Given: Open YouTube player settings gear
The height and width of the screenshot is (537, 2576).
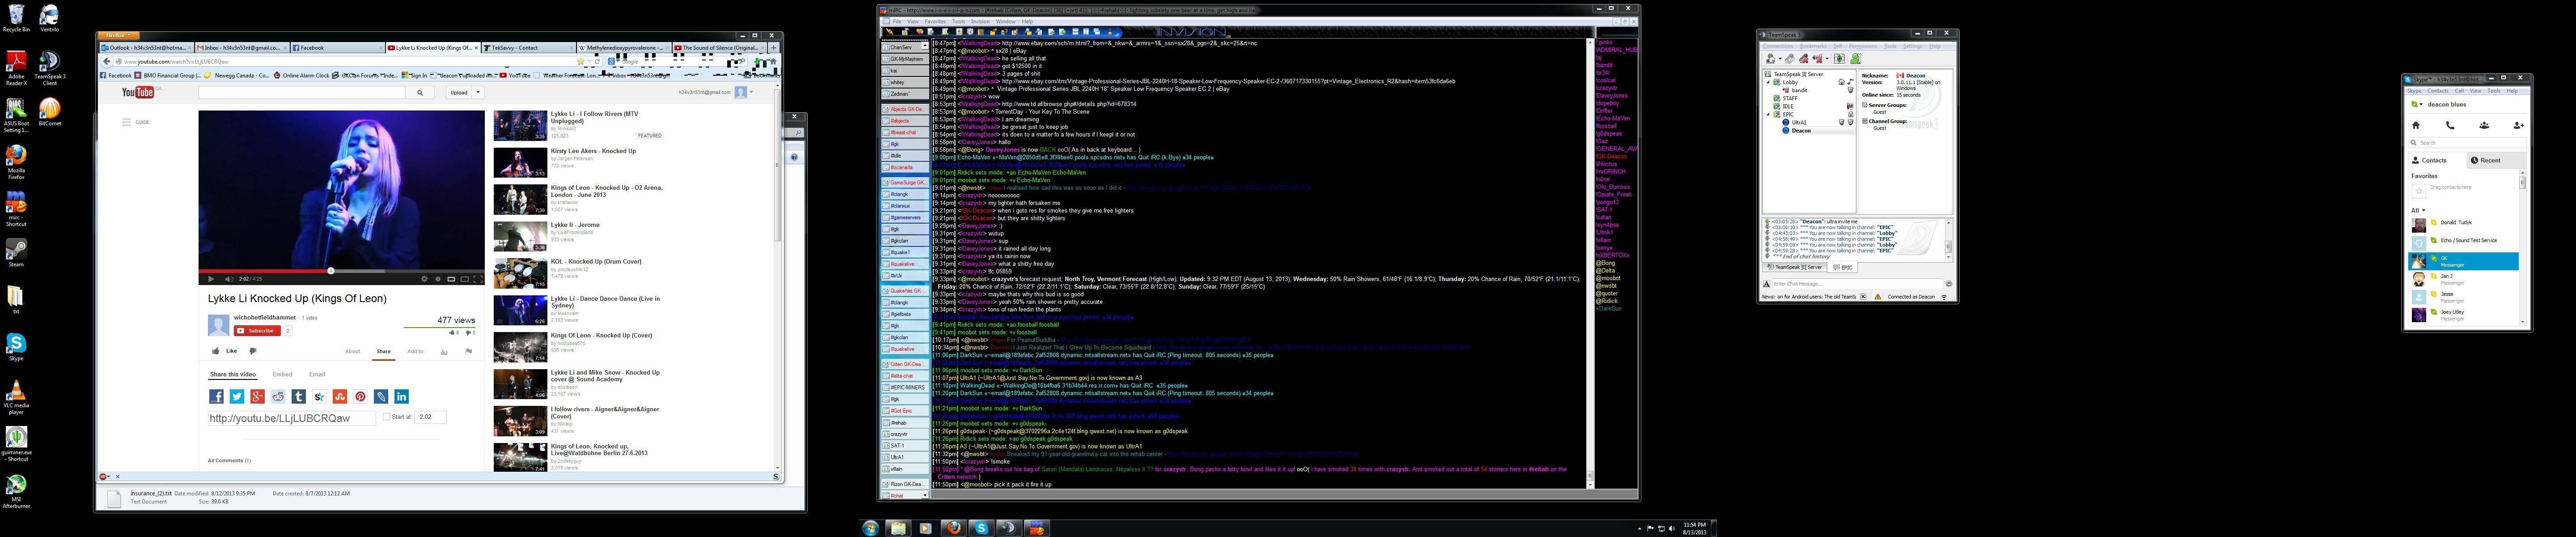Looking at the screenshot, I should point(424,279).
